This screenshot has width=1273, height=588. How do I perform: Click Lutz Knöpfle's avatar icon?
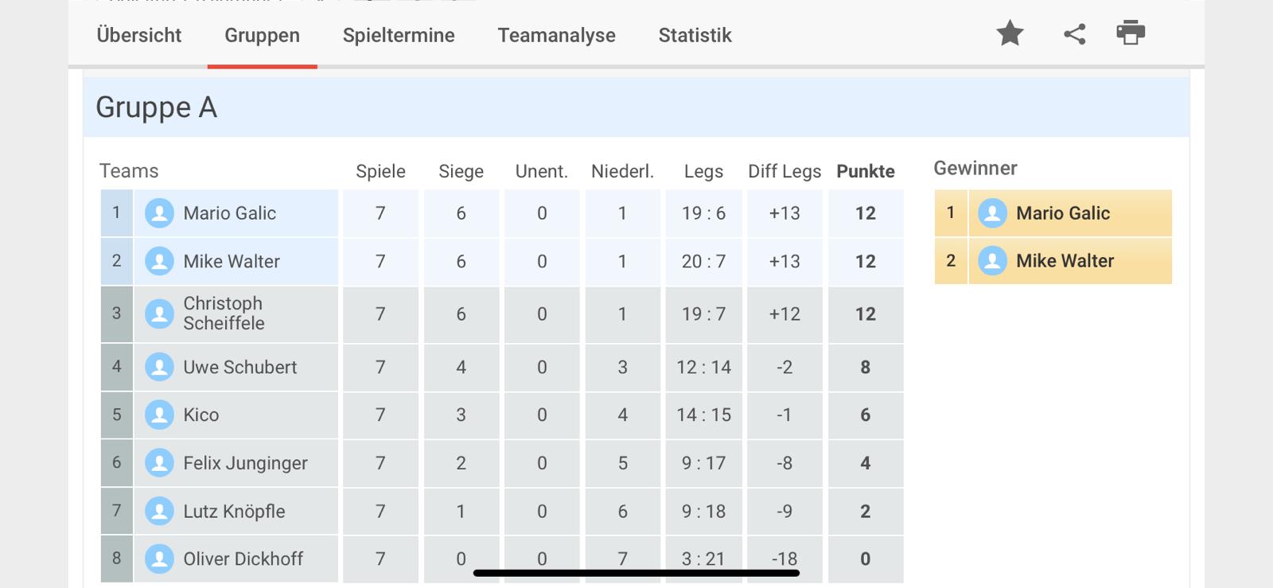(x=159, y=511)
